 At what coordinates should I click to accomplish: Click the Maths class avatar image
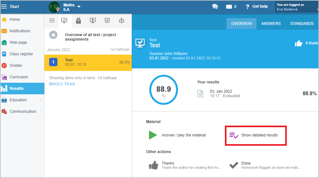pos(54,7)
